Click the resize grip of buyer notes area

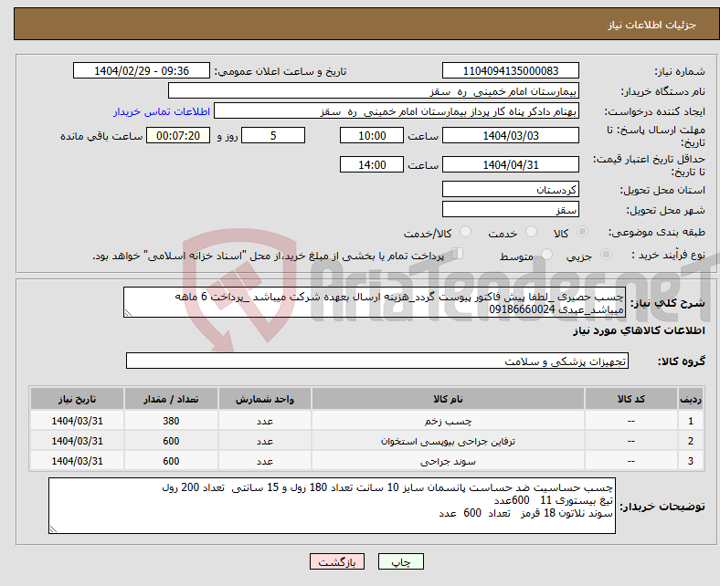(x=53, y=528)
